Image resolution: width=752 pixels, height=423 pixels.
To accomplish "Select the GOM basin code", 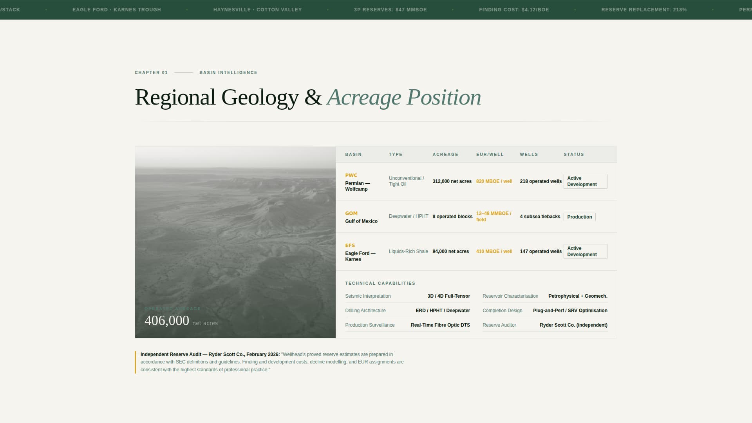I will click(351, 213).
